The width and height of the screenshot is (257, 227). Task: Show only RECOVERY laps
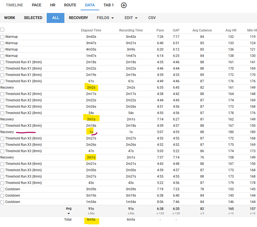coord(78,18)
